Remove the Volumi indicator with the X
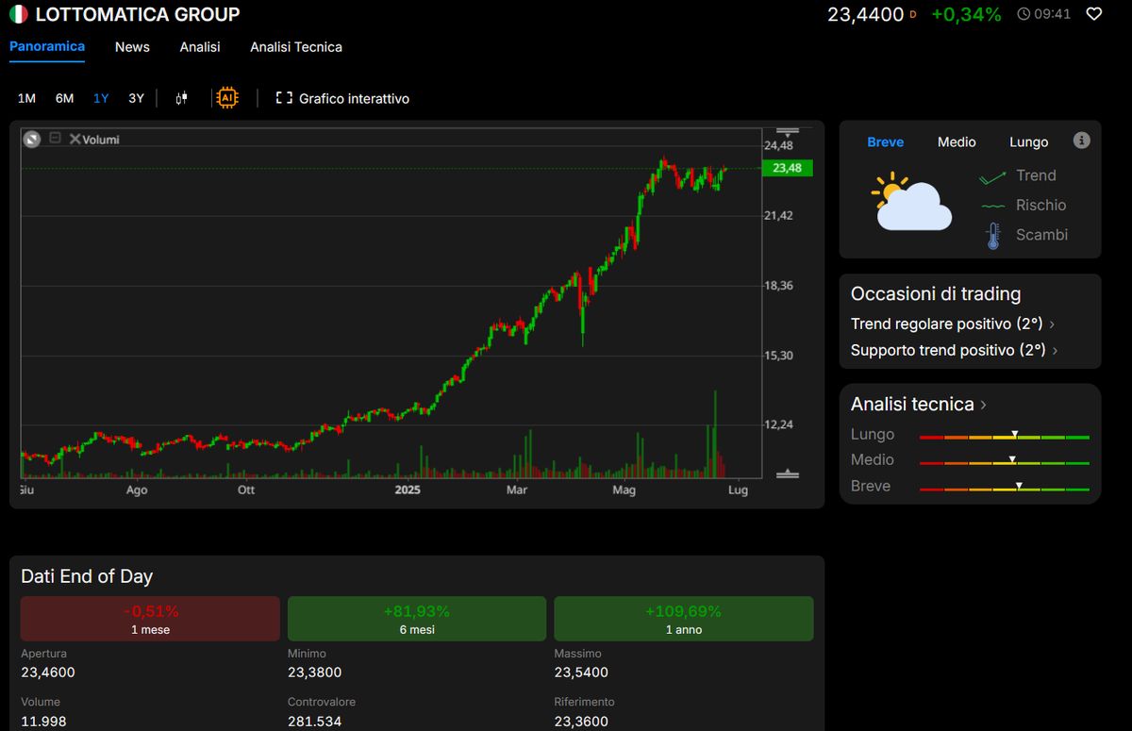The width and height of the screenshot is (1132, 731). (75, 139)
